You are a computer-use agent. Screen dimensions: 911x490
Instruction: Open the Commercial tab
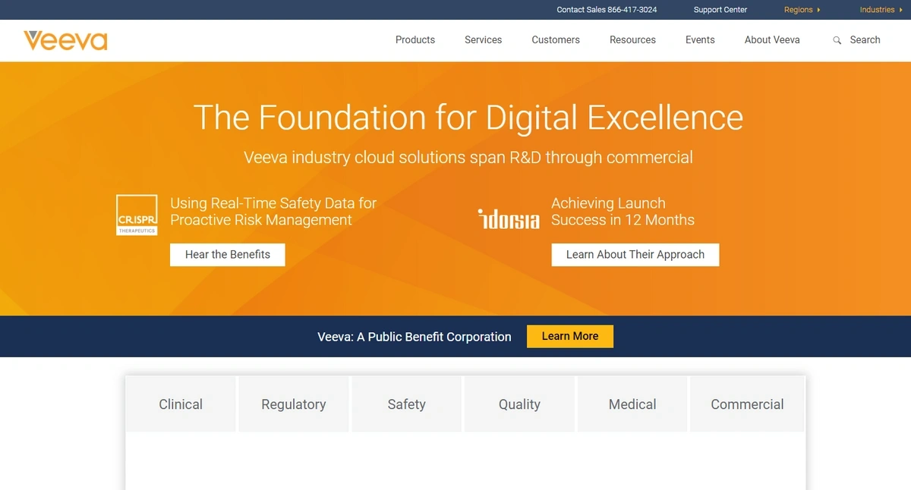(x=748, y=404)
